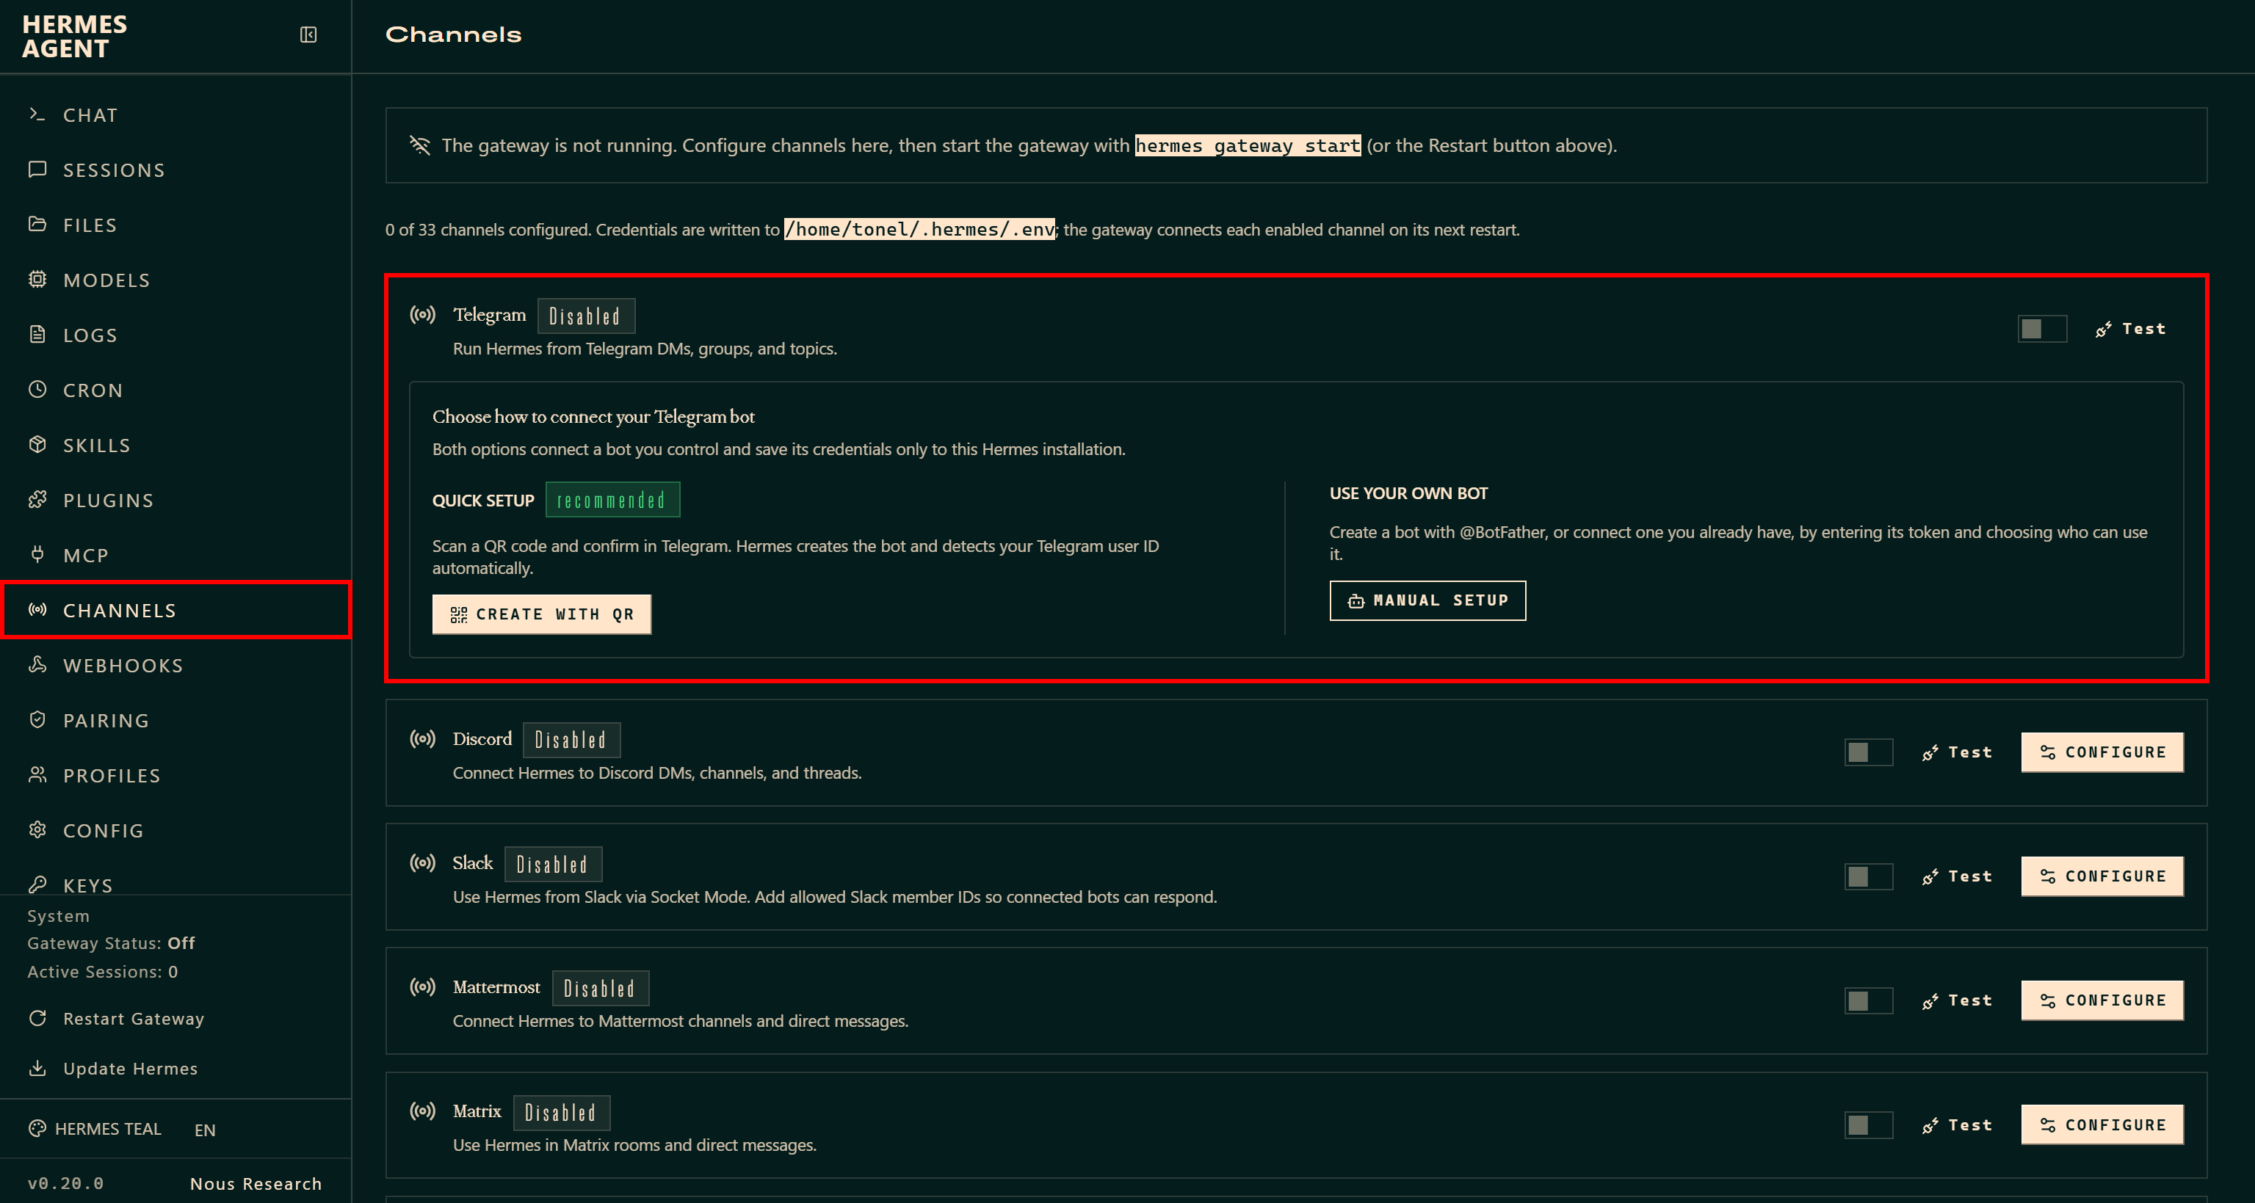Image resolution: width=2255 pixels, height=1203 pixels.
Task: Click the HERMES AGENT logo
Action: (74, 37)
